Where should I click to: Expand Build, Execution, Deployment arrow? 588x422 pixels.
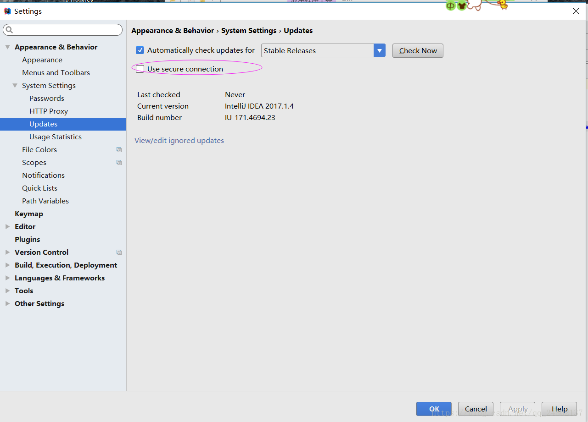(7, 265)
